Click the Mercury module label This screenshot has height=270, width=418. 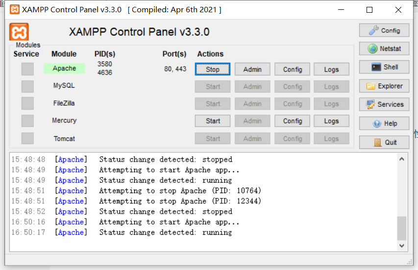pyautogui.click(x=64, y=121)
